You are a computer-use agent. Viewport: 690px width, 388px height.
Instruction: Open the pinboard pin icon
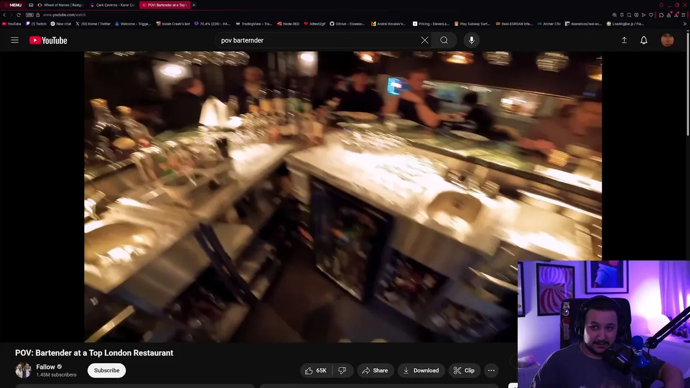click(622, 15)
